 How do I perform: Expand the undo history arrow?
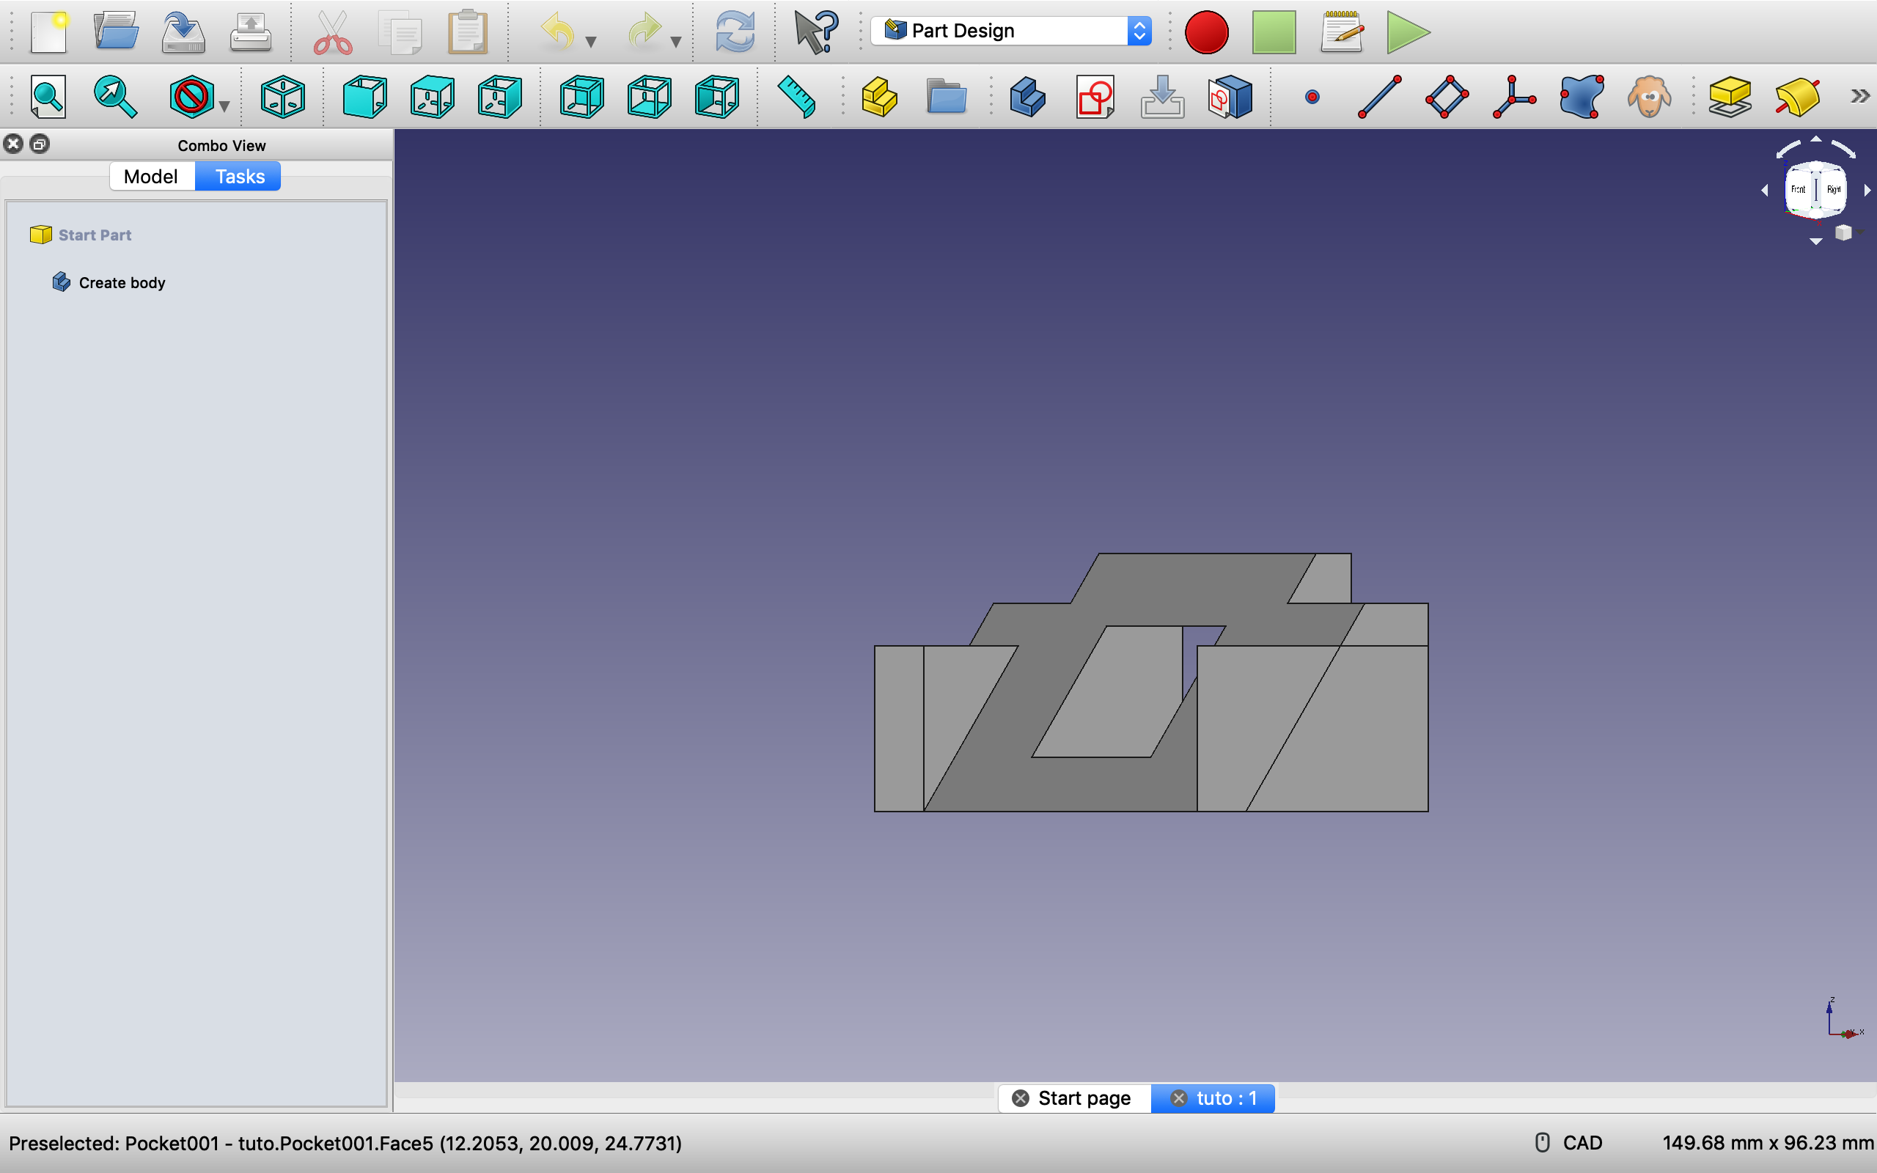(591, 42)
